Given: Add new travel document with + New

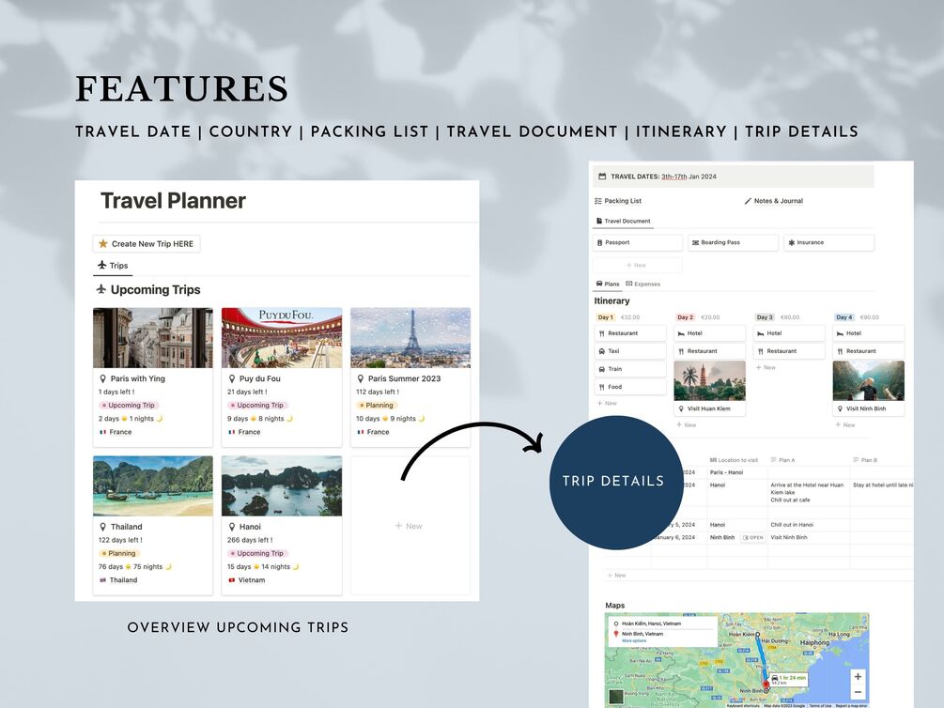Looking at the screenshot, I should pyautogui.click(x=638, y=265).
